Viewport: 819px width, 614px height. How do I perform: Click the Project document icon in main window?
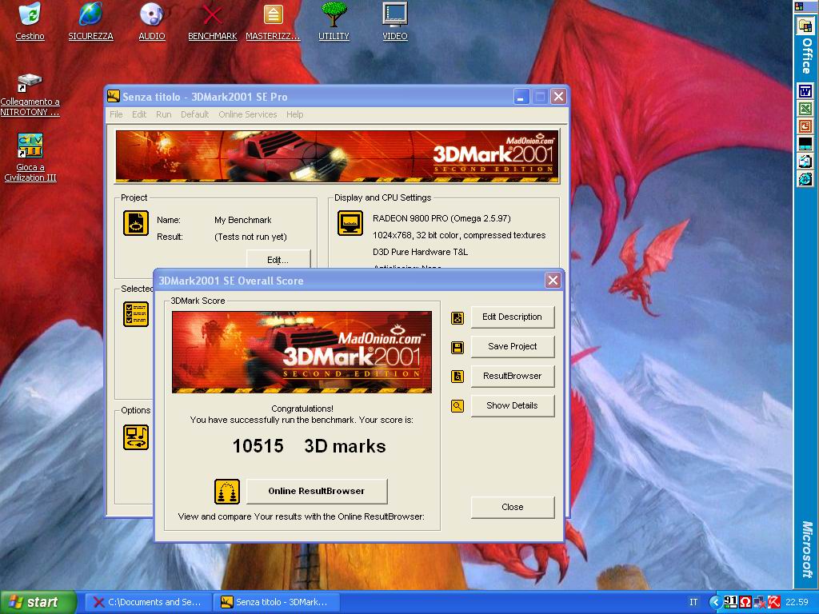tap(136, 223)
